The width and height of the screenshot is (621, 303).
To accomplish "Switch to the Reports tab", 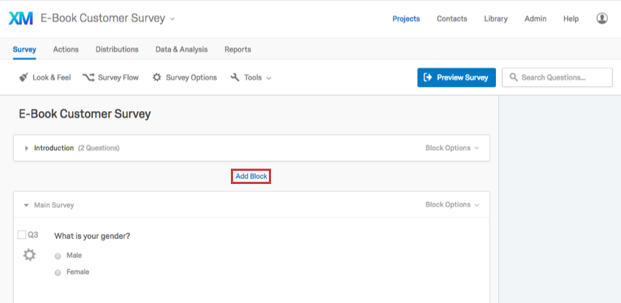I will (237, 50).
